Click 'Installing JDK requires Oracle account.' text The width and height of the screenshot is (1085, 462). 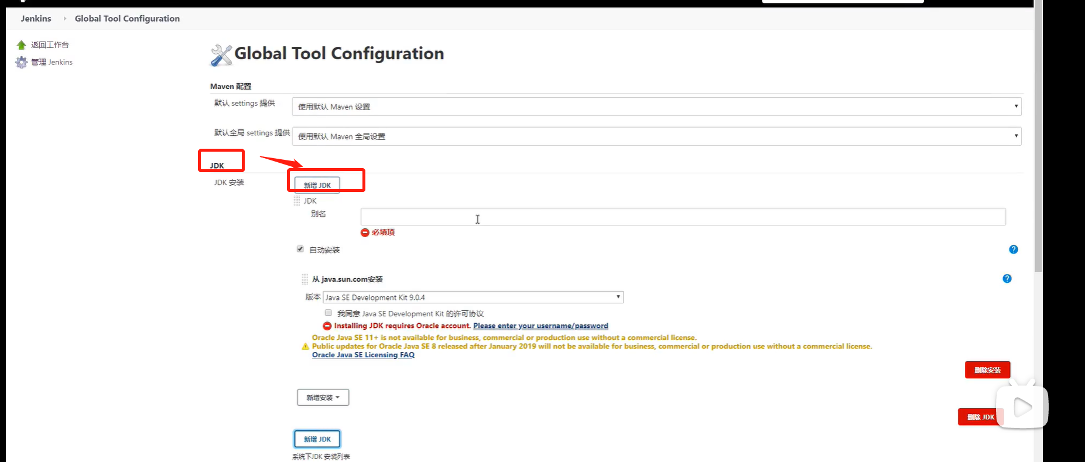click(402, 326)
